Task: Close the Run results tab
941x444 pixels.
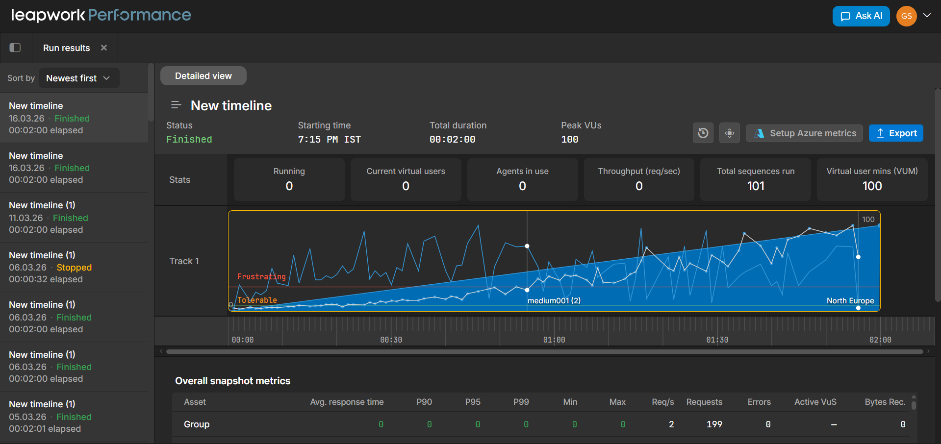Action: 104,48
